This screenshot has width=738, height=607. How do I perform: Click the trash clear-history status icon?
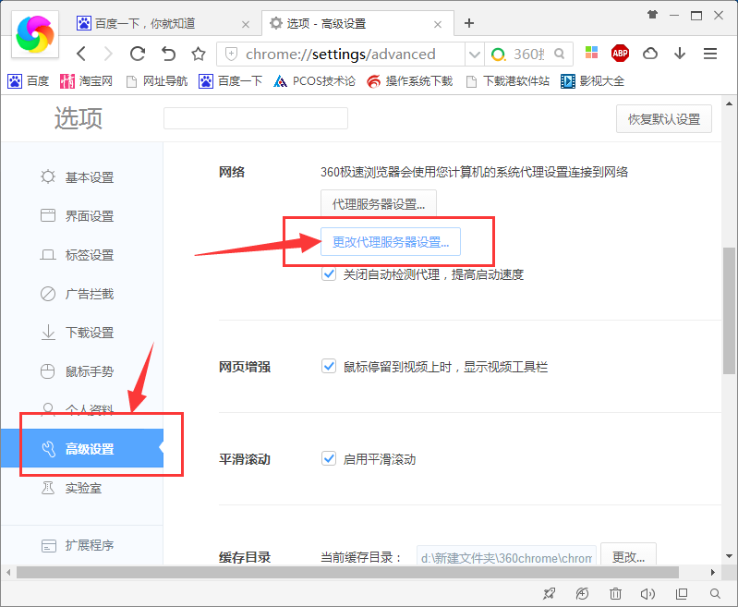615,594
